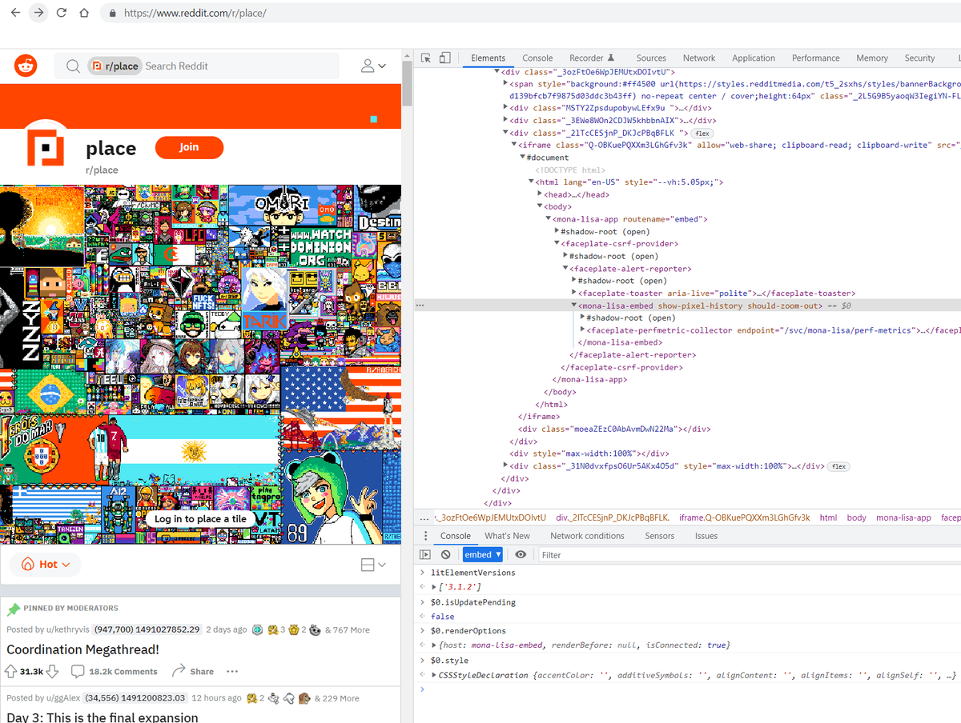Click the dog award icon on ggAlex post
Viewport: 961px width, 723px height.
(304, 697)
